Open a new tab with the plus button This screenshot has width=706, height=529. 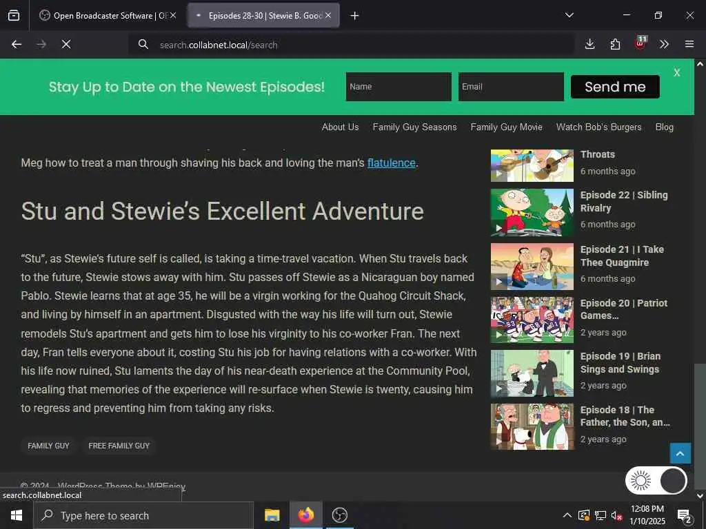355,16
